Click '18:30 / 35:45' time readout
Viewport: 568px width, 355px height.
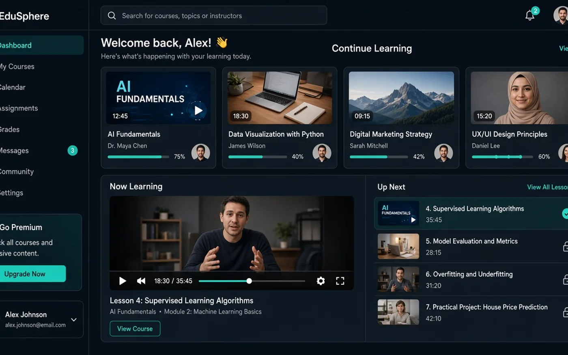(x=173, y=281)
